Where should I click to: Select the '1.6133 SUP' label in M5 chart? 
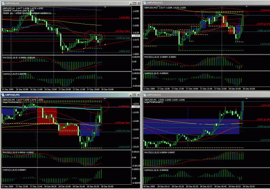[x=124, y=147]
